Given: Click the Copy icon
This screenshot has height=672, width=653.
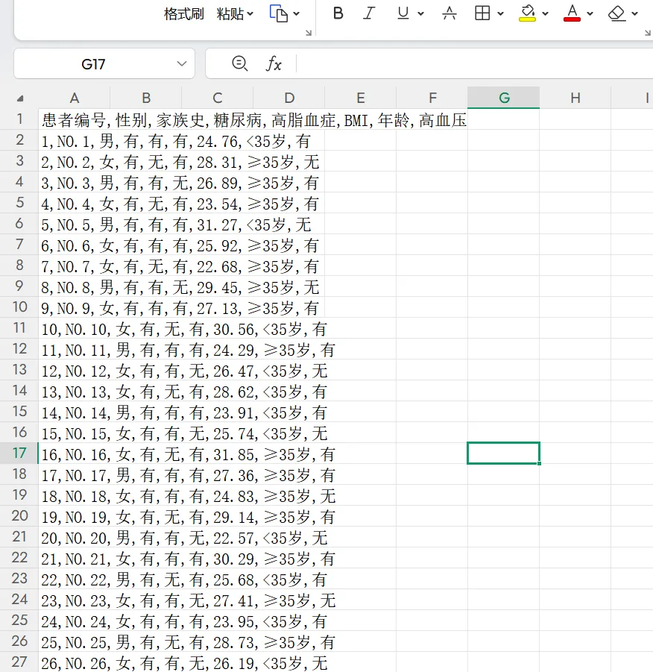Looking at the screenshot, I should (279, 13).
